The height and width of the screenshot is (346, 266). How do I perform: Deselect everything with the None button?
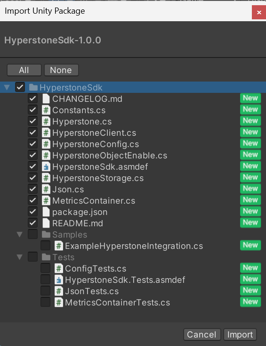[61, 70]
